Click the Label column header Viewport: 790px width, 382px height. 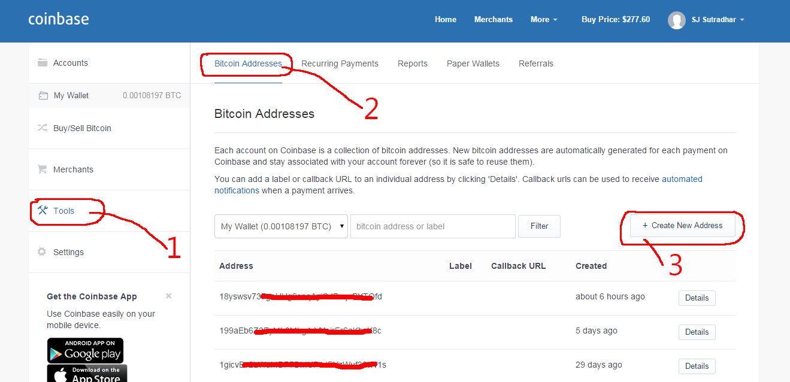point(461,266)
